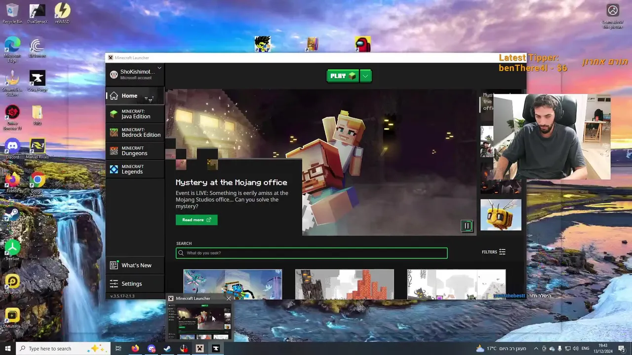Go to the Home sidebar item
This screenshot has height=355, width=632.
point(135,96)
